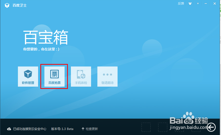Click 检查更新 to check for updates

pos(90,129)
